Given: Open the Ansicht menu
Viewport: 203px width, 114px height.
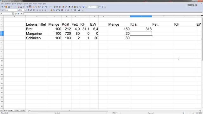Looking at the screenshot, I should coord(14,4).
